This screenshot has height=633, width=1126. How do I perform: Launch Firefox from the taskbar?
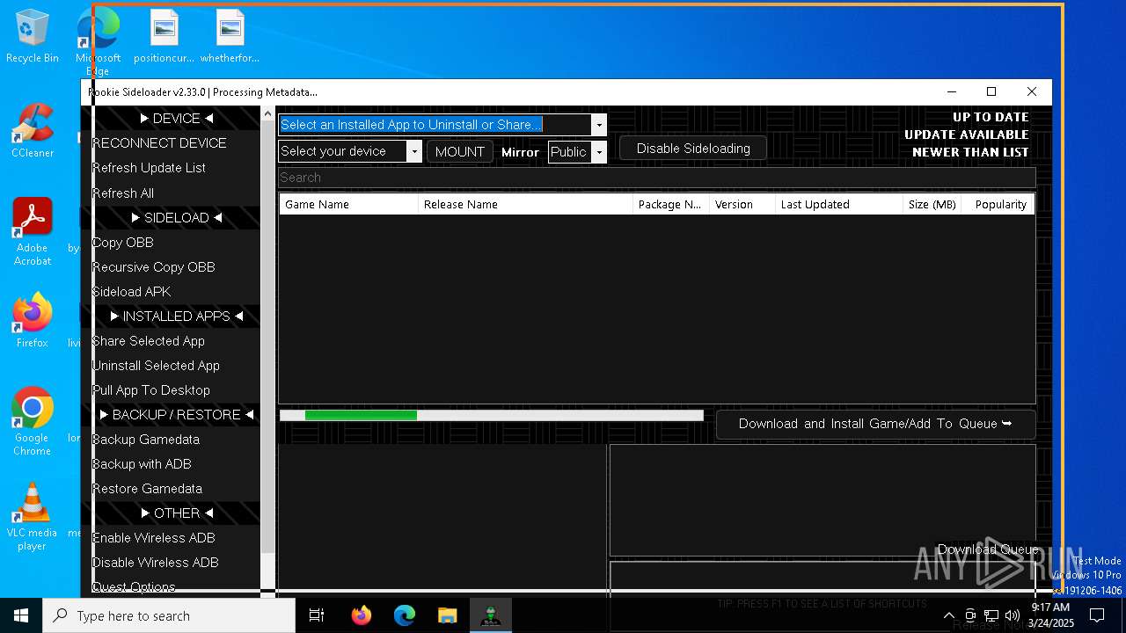[362, 615]
